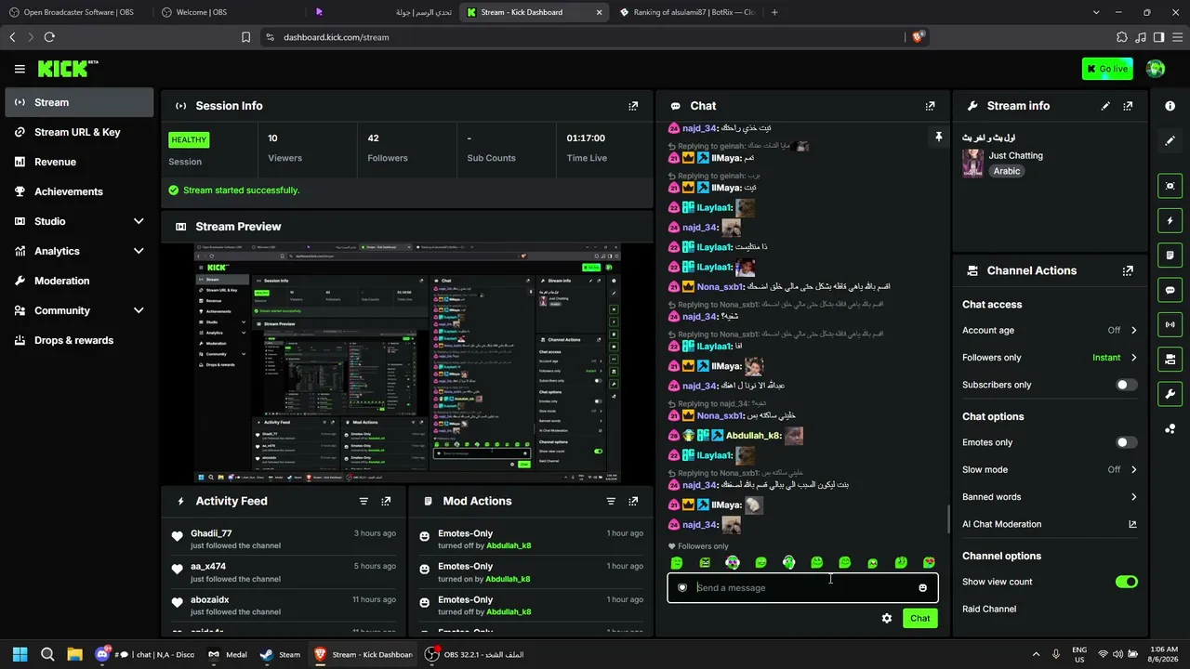Toggle the session broadcast icon in sidebar
The height and width of the screenshot is (669, 1190).
pos(1170,324)
